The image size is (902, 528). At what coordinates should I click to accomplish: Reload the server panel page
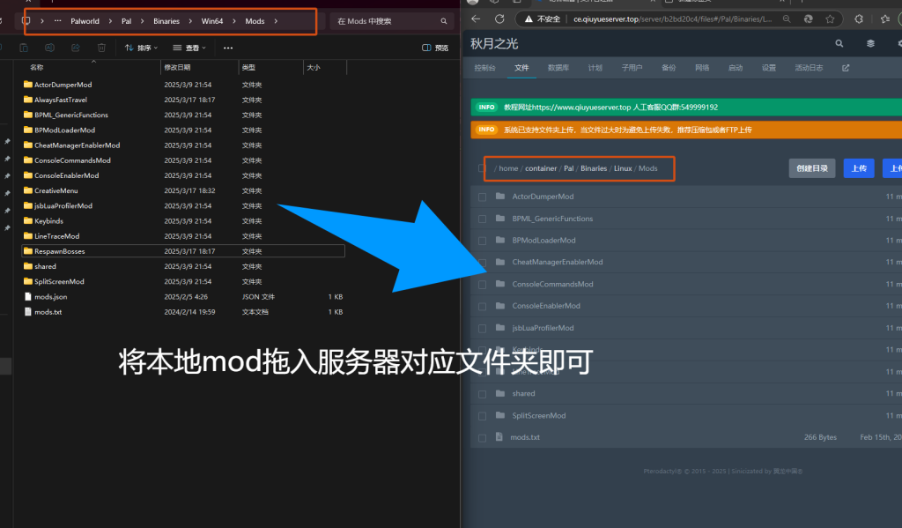(499, 19)
